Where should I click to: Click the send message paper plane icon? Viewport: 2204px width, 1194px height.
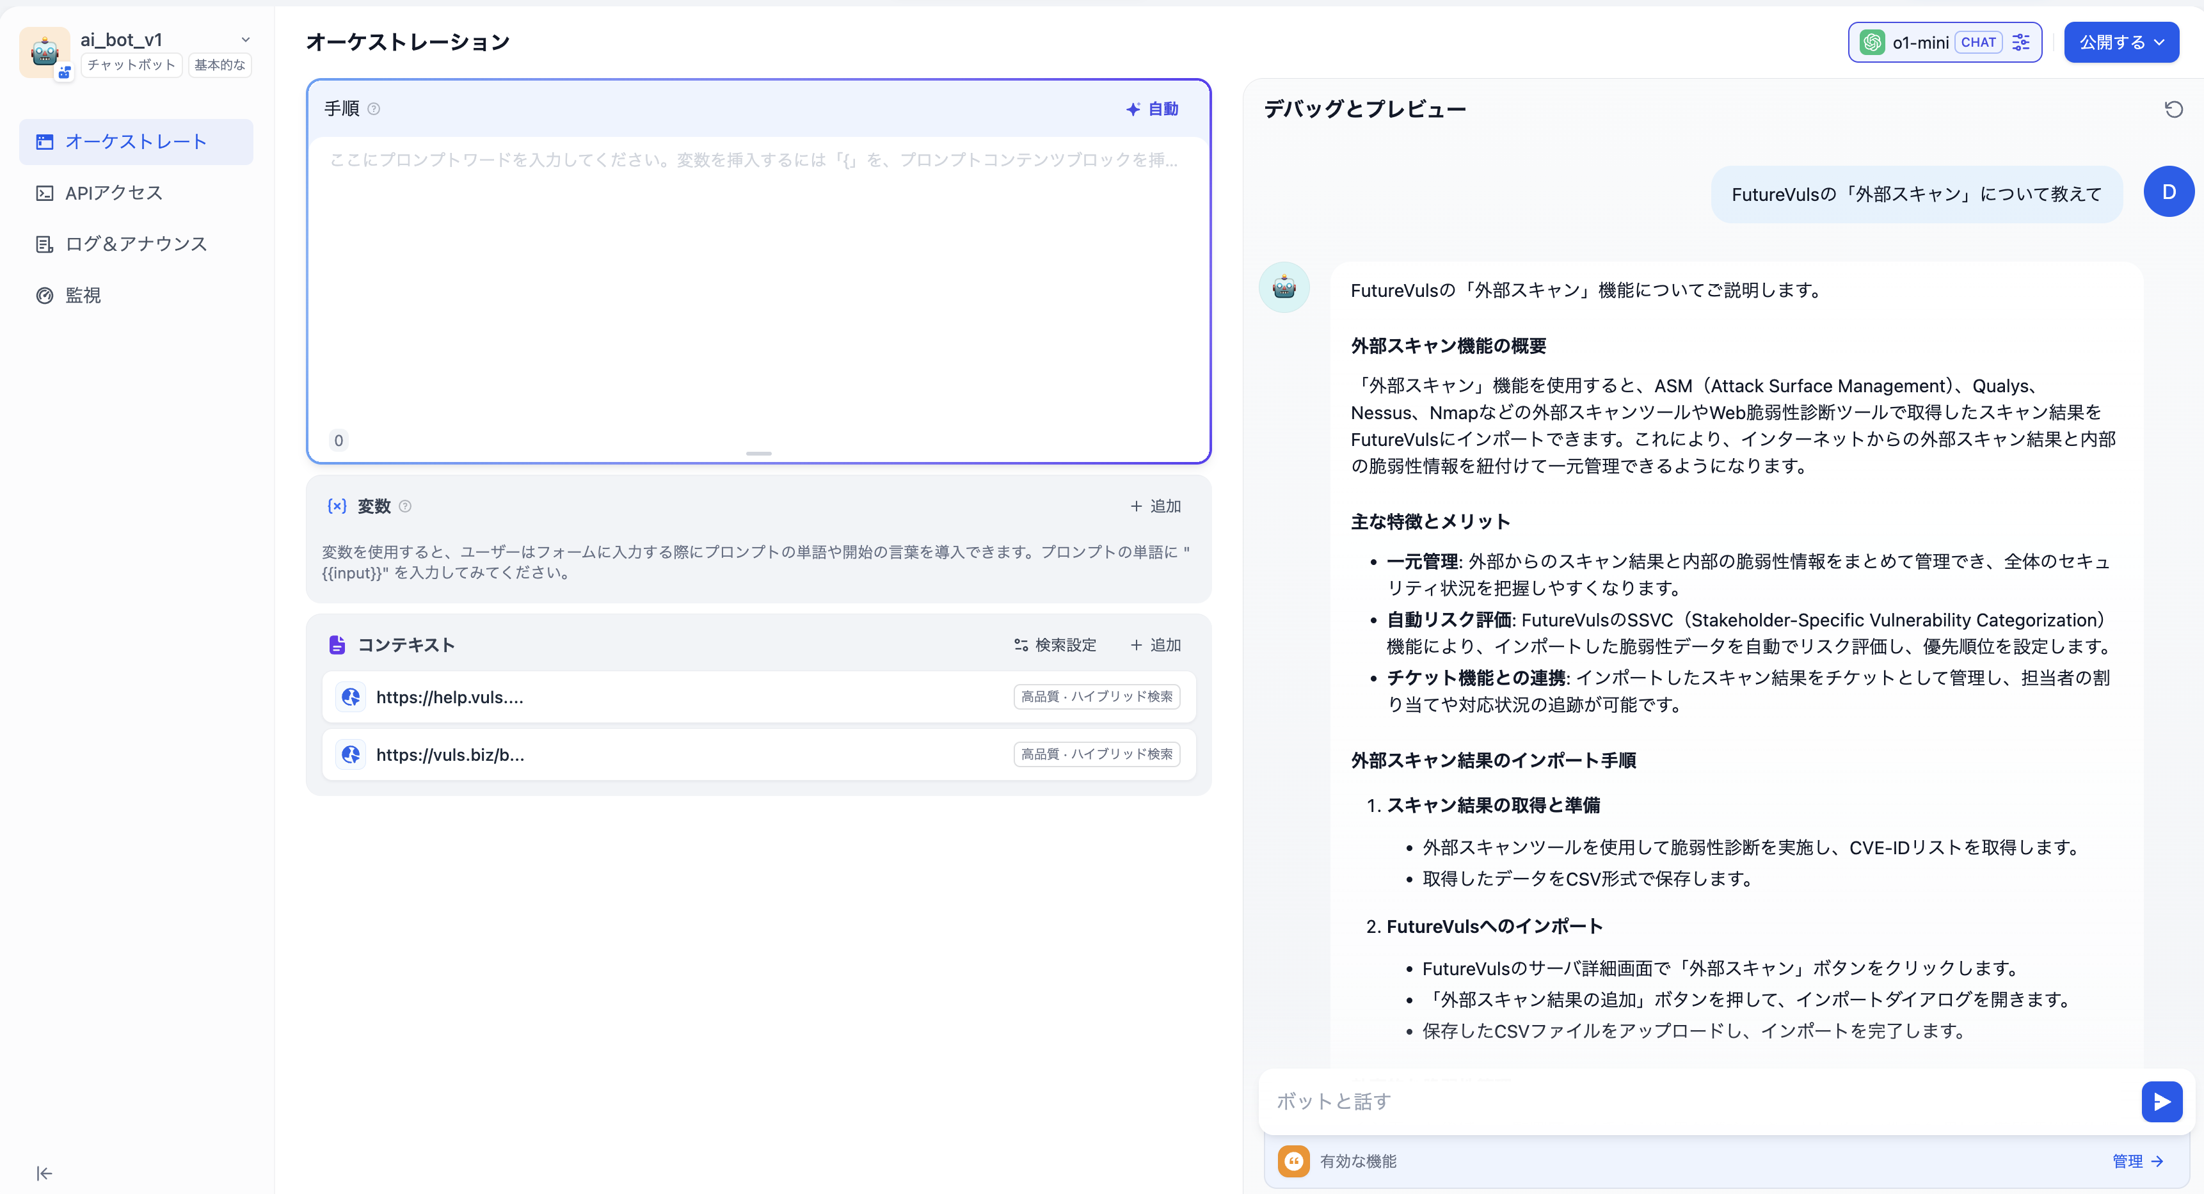click(x=2162, y=1101)
